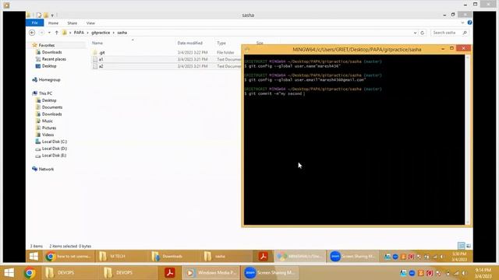Expand the ribbon chevron

pyautogui.click(x=462, y=23)
